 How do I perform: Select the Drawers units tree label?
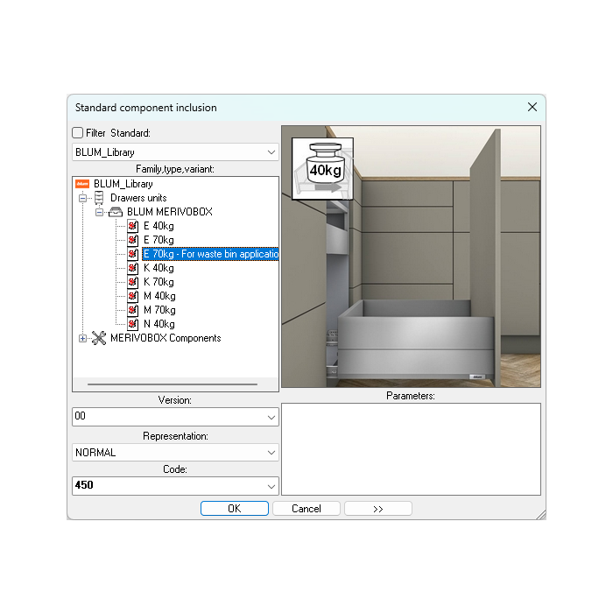138,198
